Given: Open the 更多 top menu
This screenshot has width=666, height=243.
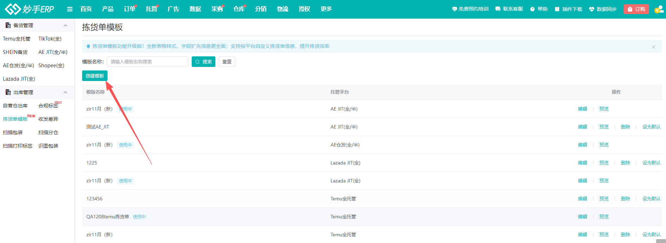Looking at the screenshot, I should 326,9.
